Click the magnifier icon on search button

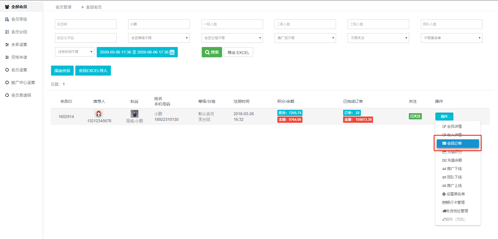(207, 52)
